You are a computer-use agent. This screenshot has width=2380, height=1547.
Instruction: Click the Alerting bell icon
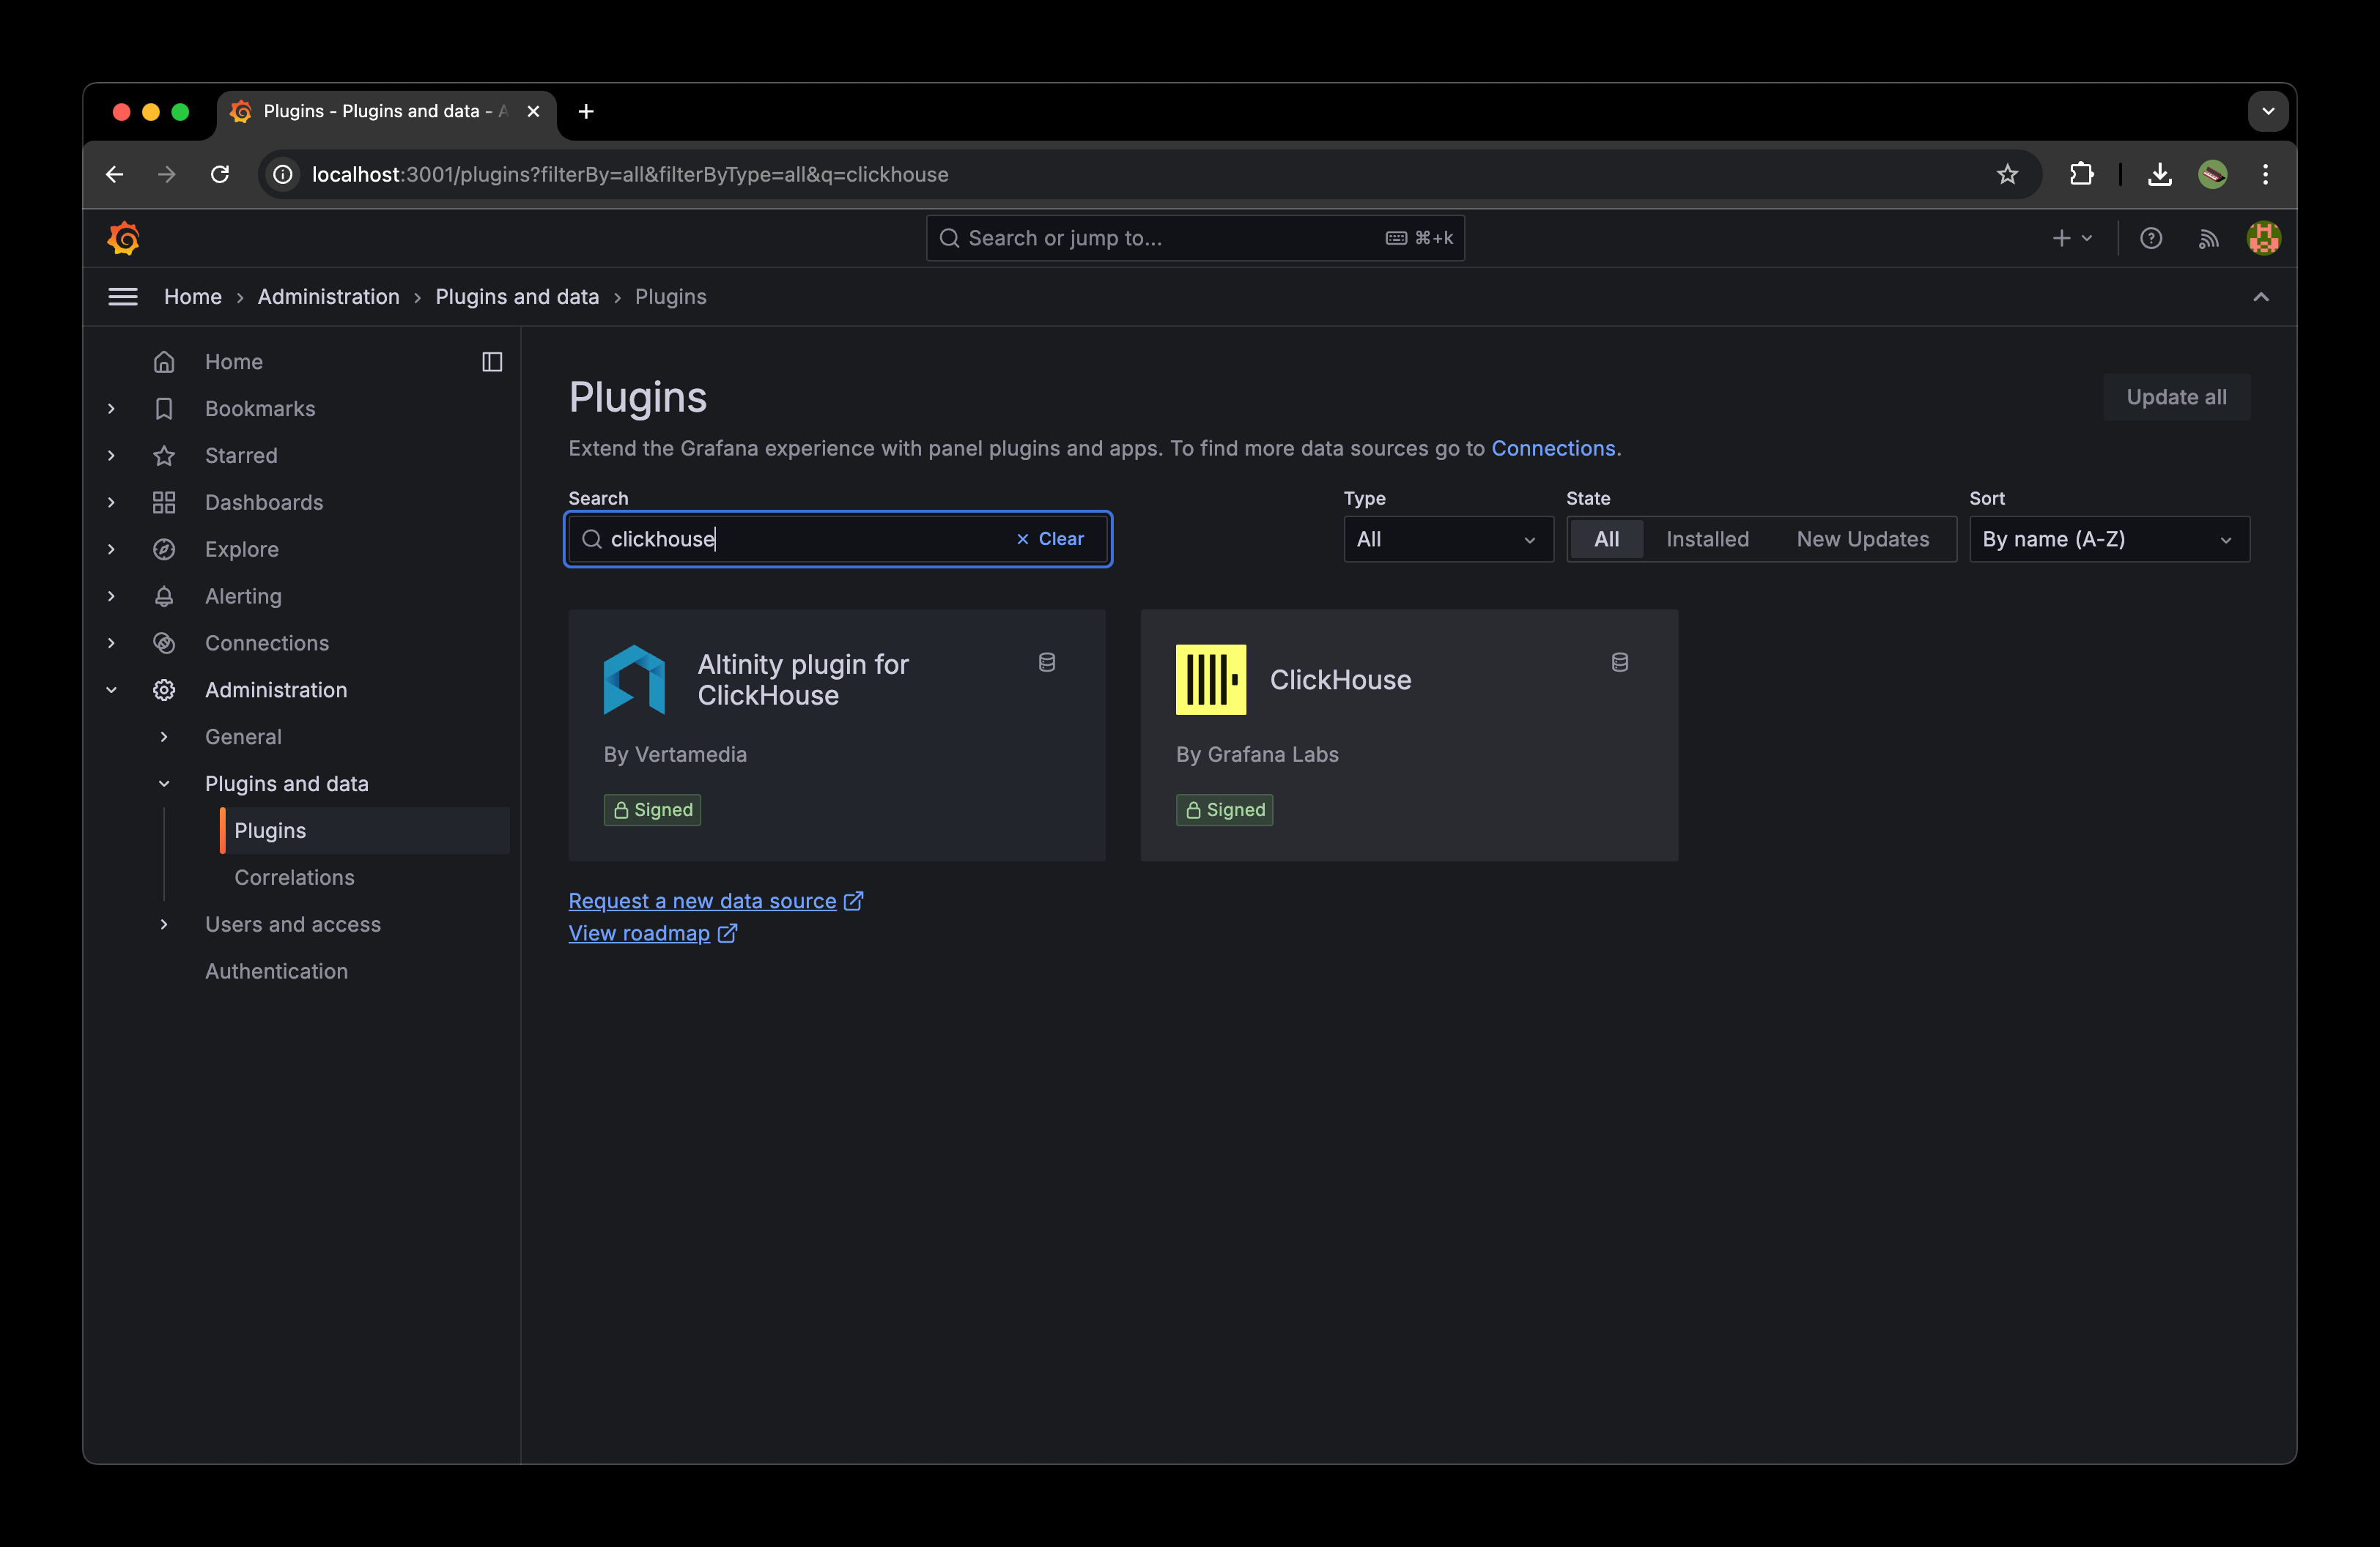pos(164,596)
